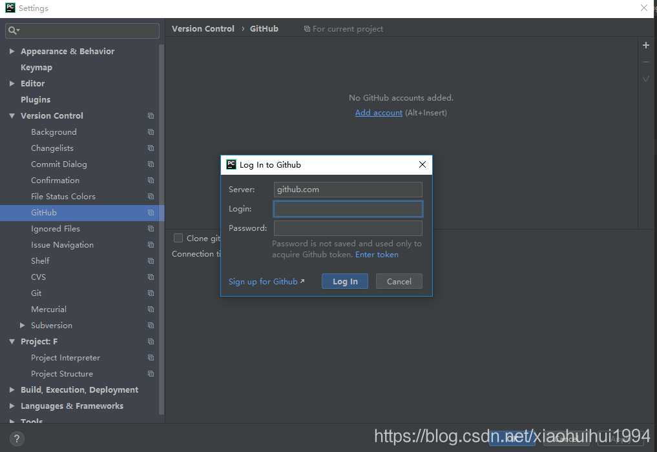The width and height of the screenshot is (657, 452).
Task: Click project-level icon beside Confirmation
Action: pos(151,180)
